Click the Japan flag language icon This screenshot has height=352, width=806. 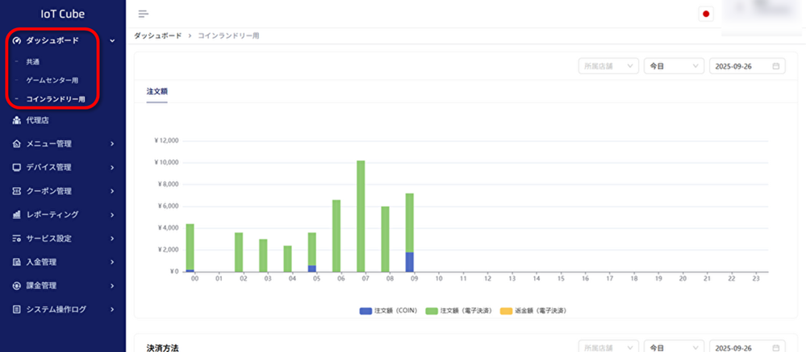pyautogui.click(x=706, y=14)
